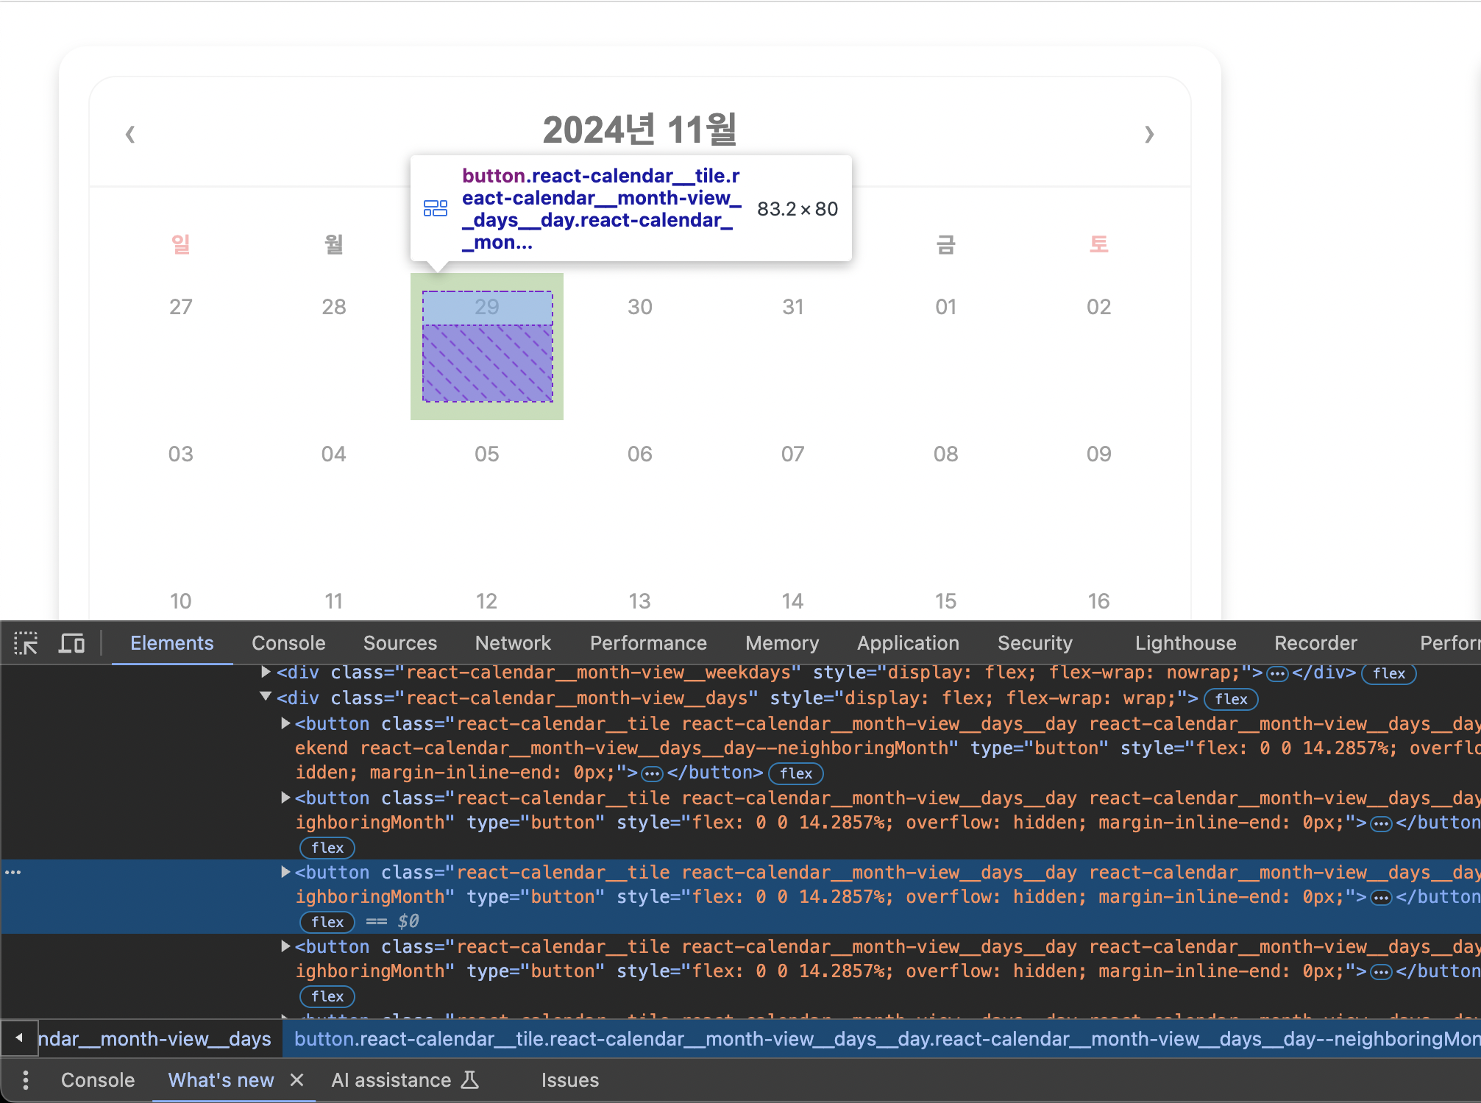Go to next month arrow
The image size is (1481, 1103).
1148,134
